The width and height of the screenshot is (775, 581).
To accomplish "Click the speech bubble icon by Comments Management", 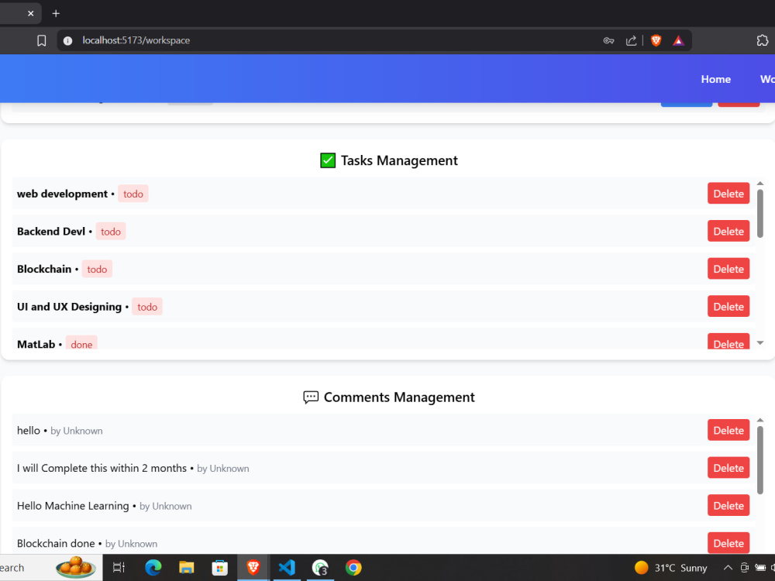I will [x=311, y=397].
